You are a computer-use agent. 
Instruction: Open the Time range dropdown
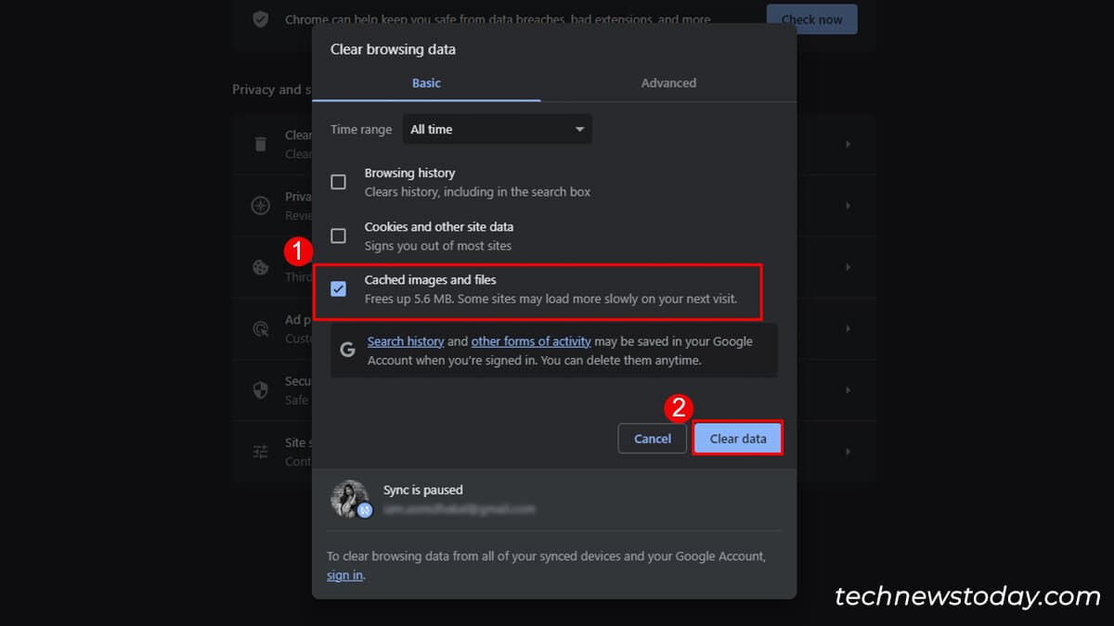point(498,129)
